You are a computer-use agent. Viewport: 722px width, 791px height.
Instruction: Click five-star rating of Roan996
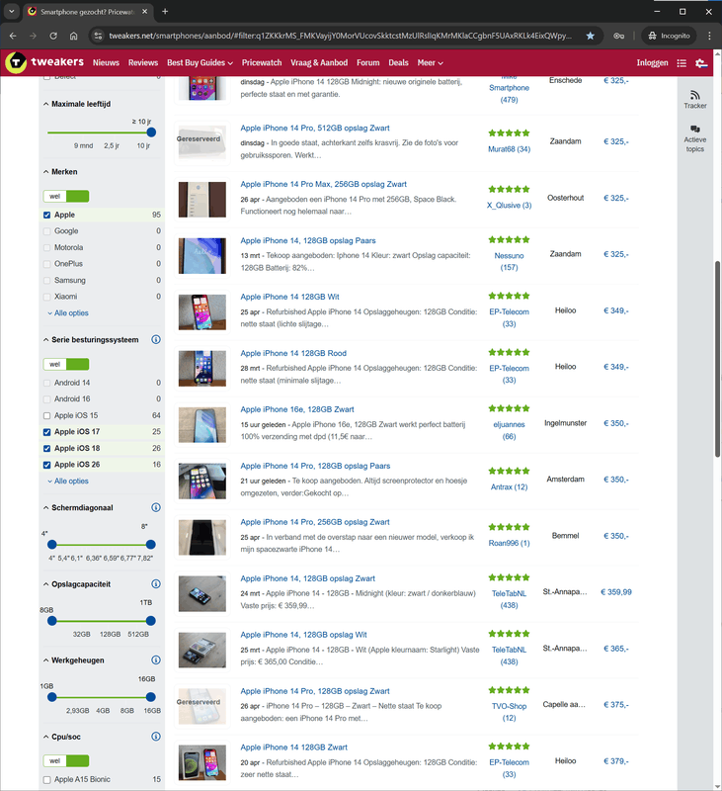click(x=509, y=527)
